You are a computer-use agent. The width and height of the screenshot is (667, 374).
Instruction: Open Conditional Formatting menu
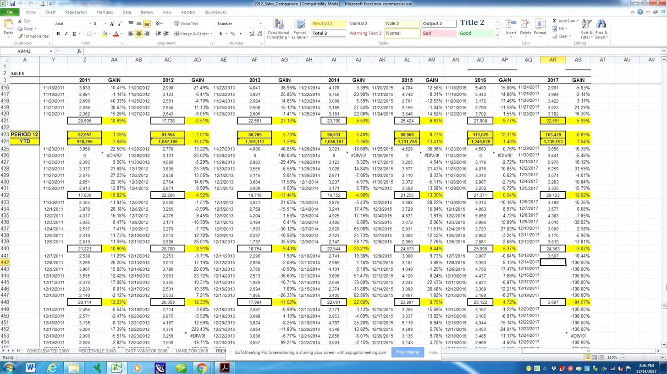[278, 29]
